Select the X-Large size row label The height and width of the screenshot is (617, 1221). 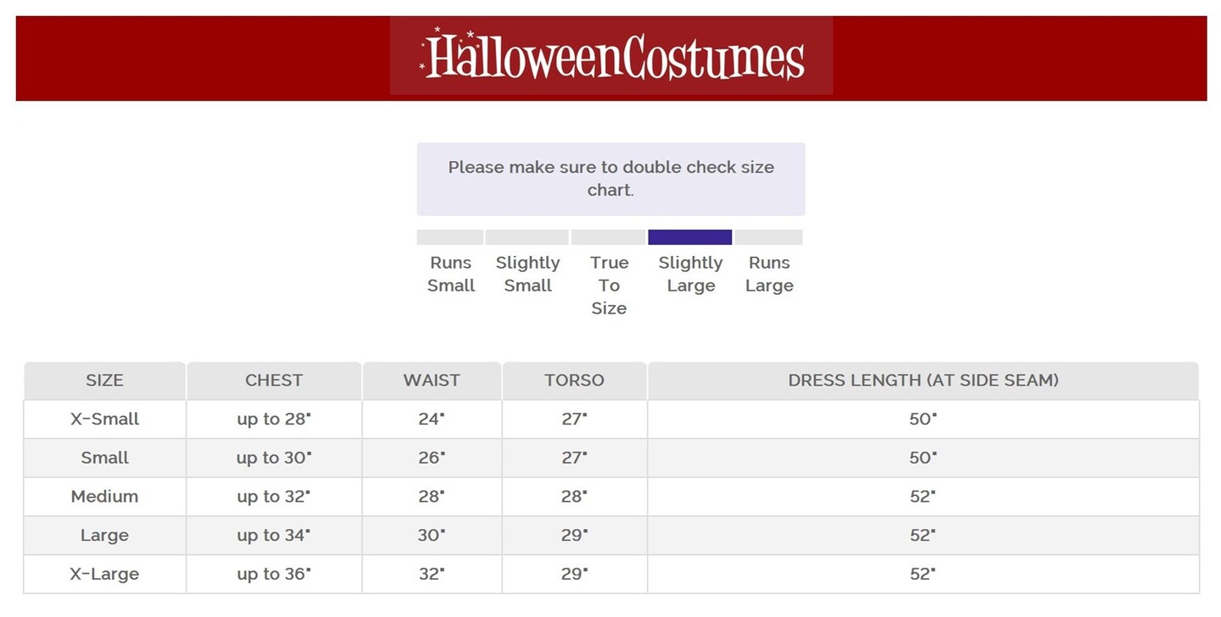(104, 574)
